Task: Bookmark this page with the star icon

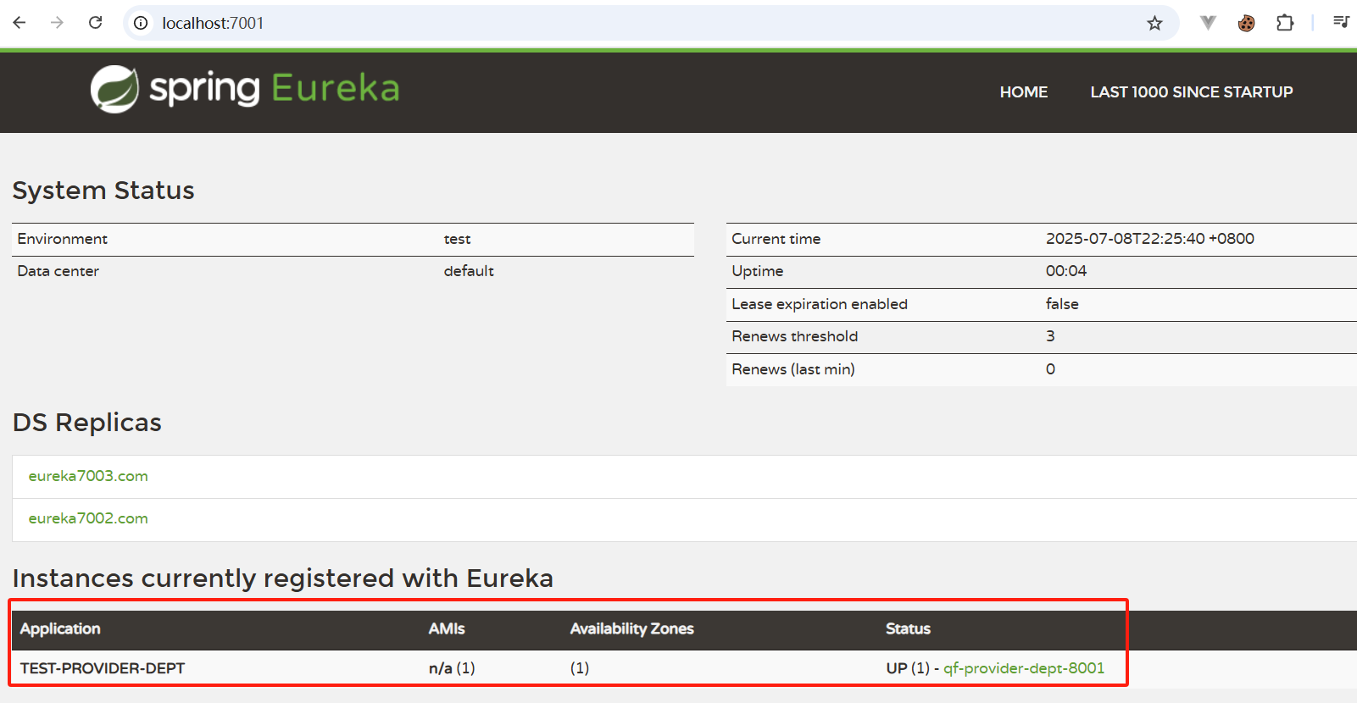Action: tap(1154, 23)
